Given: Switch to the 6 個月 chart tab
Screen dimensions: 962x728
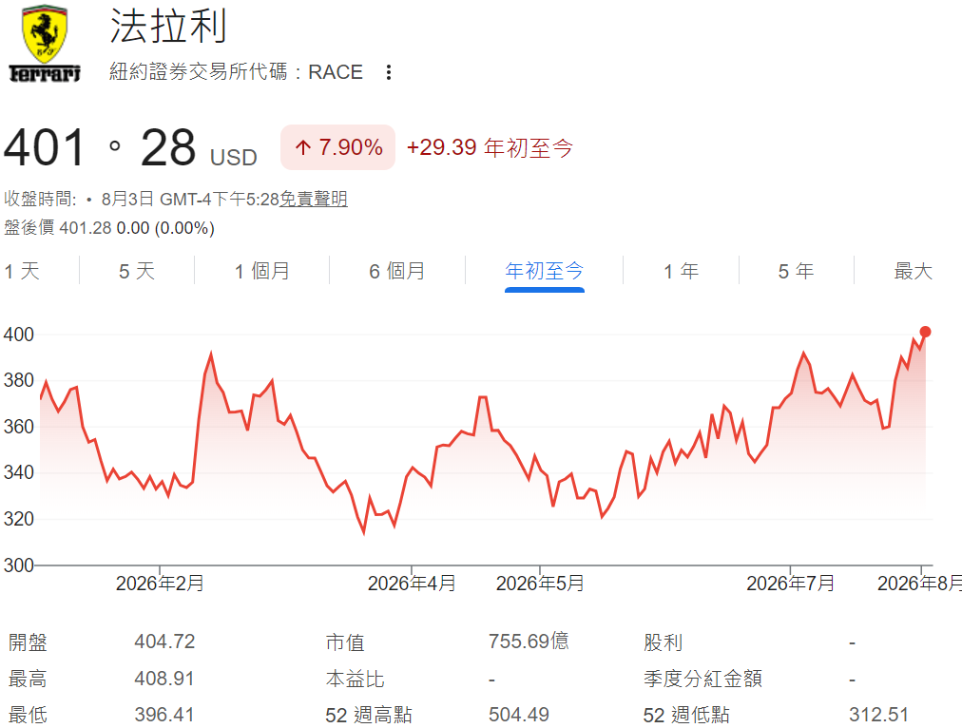Looking at the screenshot, I should click(397, 271).
